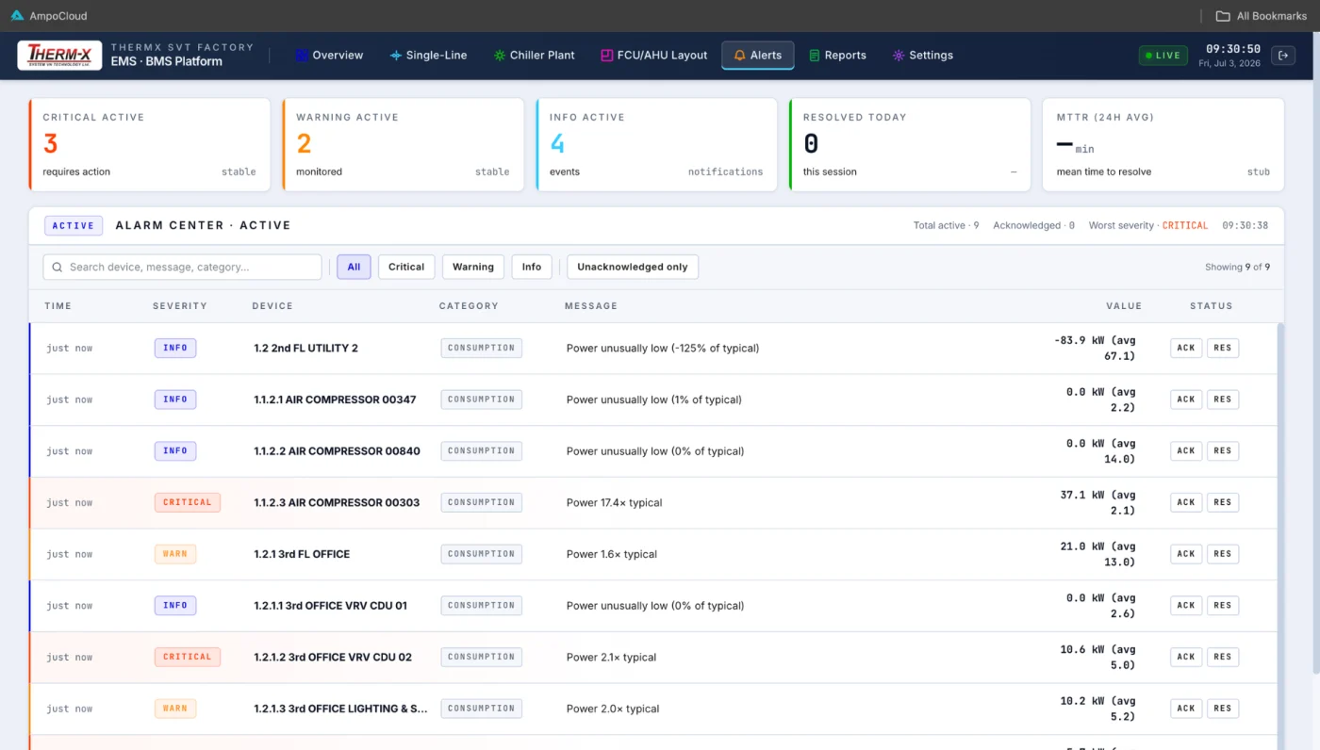Open the All Bookmarks folder icon
The image size is (1320, 750).
coord(1223,16)
